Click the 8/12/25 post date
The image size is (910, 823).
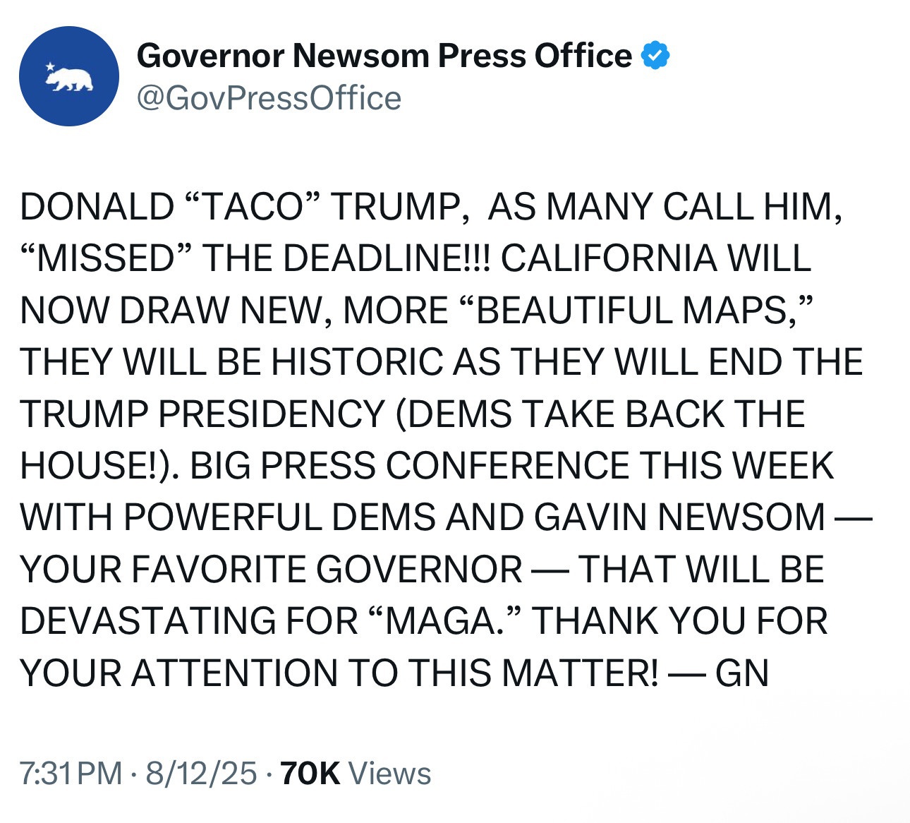click(201, 773)
